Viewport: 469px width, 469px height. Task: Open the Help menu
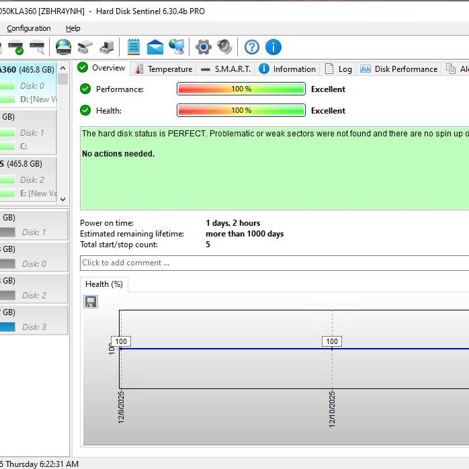click(73, 28)
